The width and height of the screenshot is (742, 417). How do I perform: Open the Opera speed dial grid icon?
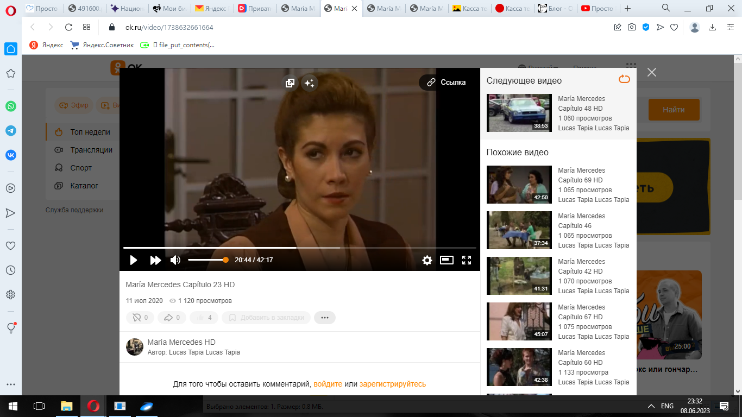(86, 27)
